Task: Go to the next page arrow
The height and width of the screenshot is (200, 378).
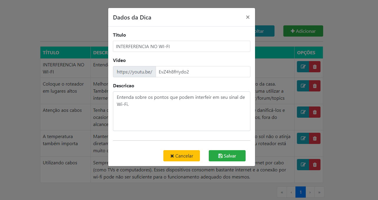Action: (x=310, y=192)
